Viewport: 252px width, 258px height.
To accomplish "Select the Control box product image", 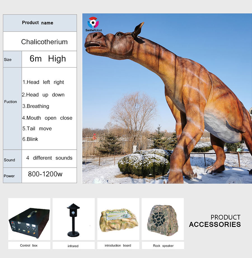I will (29, 219).
